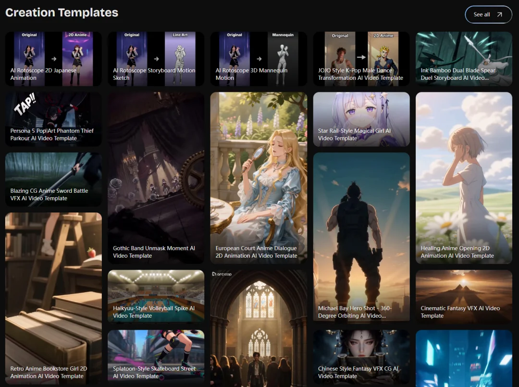Click Original label on JOJO Style card
This screenshot has width=519, height=387.
[340, 36]
